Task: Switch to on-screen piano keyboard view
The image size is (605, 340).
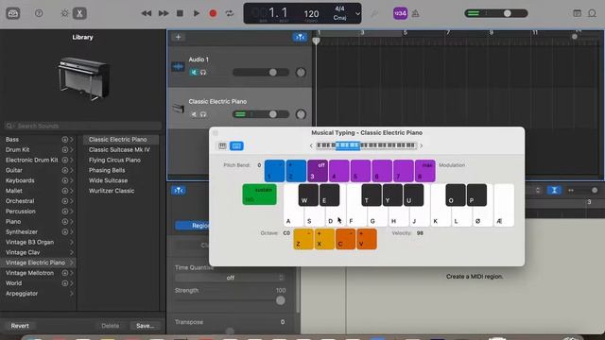Action: [222, 145]
